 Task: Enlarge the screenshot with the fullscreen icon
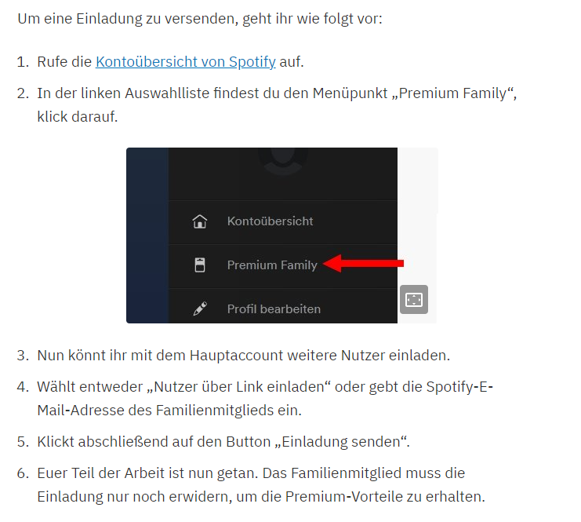pyautogui.click(x=414, y=299)
